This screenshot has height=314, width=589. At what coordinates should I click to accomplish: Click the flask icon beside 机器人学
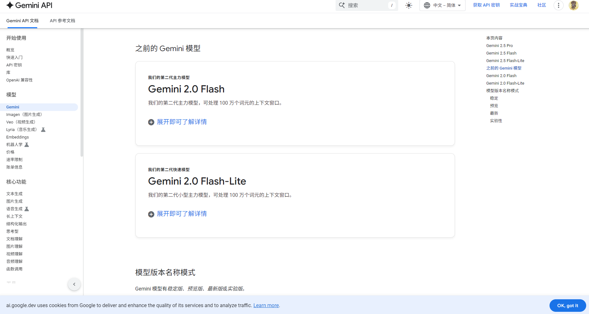point(27,145)
